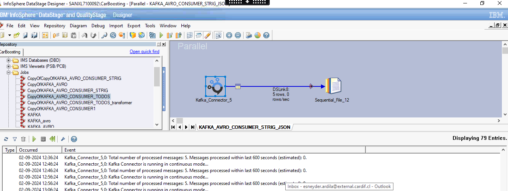
Task: Collapse the Jobs folder
Action: tap(9, 72)
